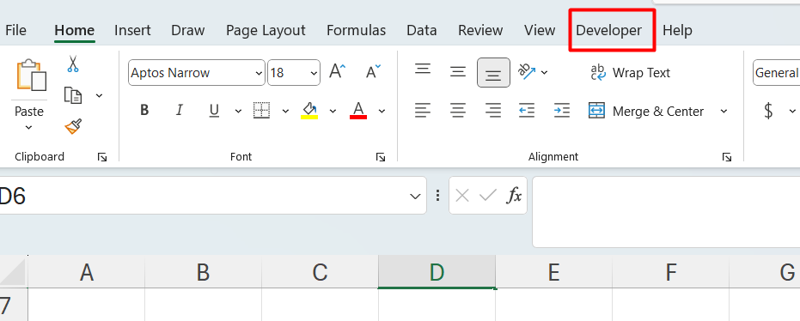Center text horizontally
800x321 pixels.
(458, 110)
